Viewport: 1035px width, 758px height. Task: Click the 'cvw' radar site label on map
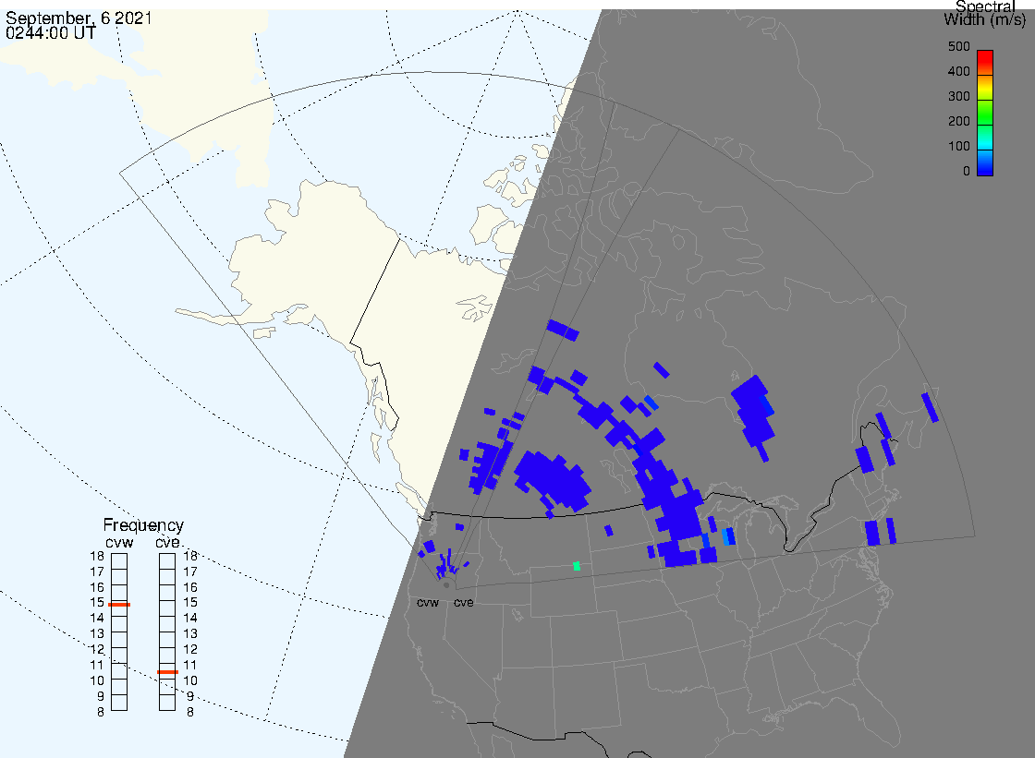coord(428,603)
